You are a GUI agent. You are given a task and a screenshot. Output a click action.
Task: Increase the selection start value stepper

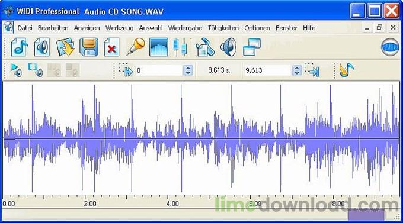(188, 68)
